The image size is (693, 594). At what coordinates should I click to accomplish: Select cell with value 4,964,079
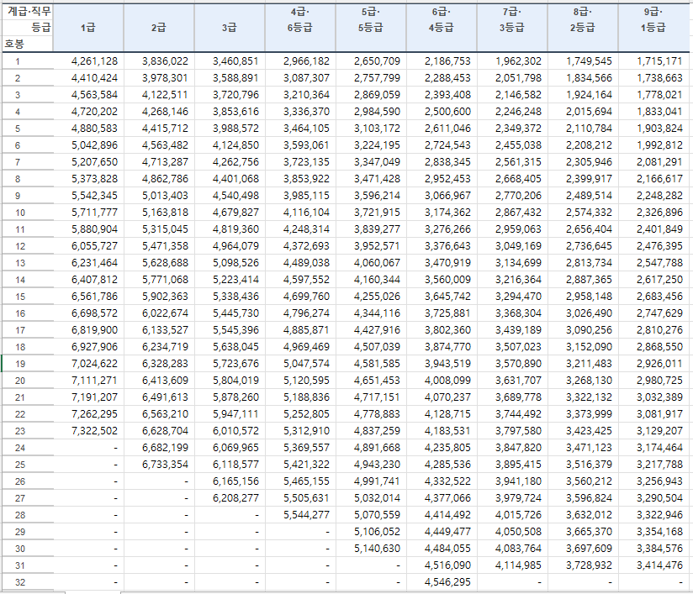click(230, 245)
